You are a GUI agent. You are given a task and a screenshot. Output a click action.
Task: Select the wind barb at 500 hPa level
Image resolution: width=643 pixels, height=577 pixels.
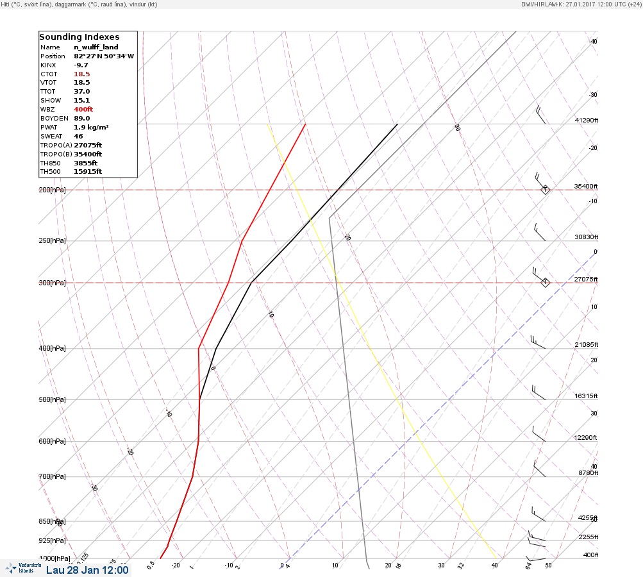[x=539, y=392]
